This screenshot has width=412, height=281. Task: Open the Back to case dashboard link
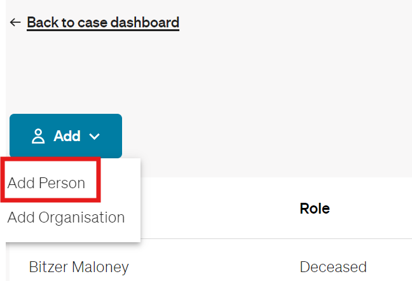[103, 23]
